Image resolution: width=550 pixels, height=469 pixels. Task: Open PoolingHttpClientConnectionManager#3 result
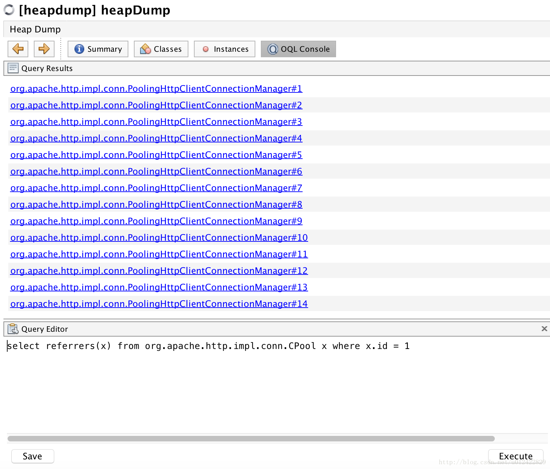[156, 122]
